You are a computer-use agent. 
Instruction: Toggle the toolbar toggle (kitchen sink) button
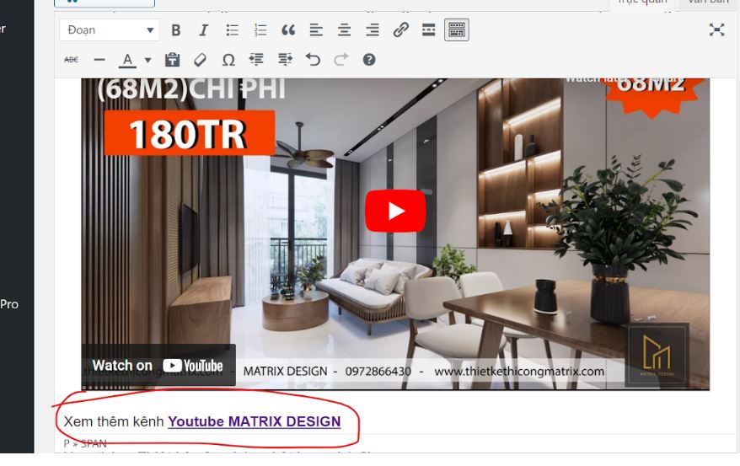click(457, 30)
